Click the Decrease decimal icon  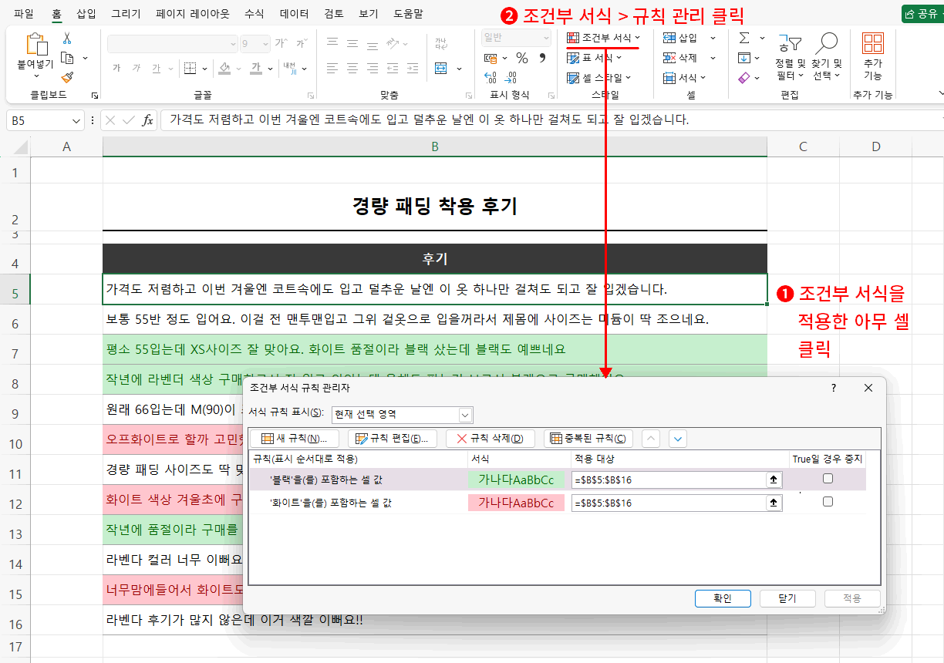pyautogui.click(x=511, y=77)
